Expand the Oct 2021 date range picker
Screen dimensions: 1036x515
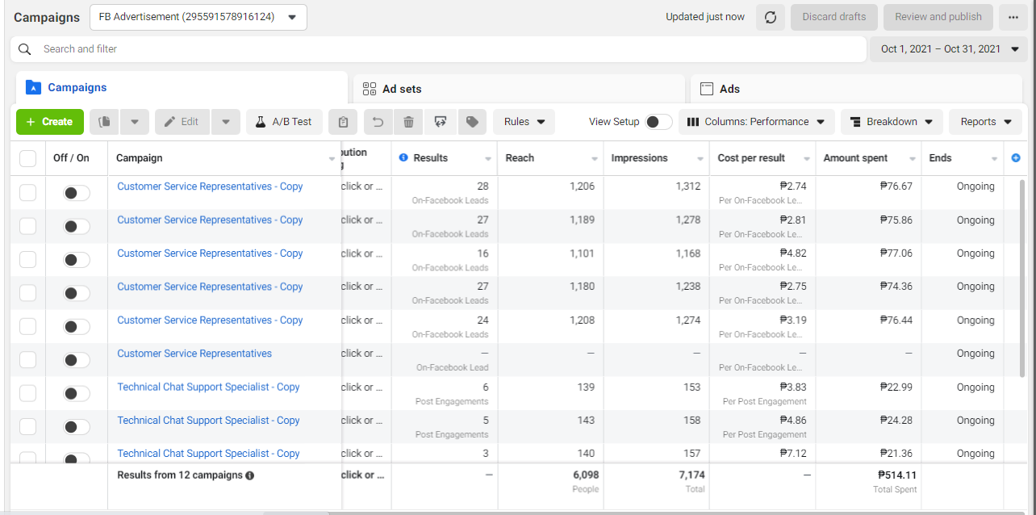point(950,49)
